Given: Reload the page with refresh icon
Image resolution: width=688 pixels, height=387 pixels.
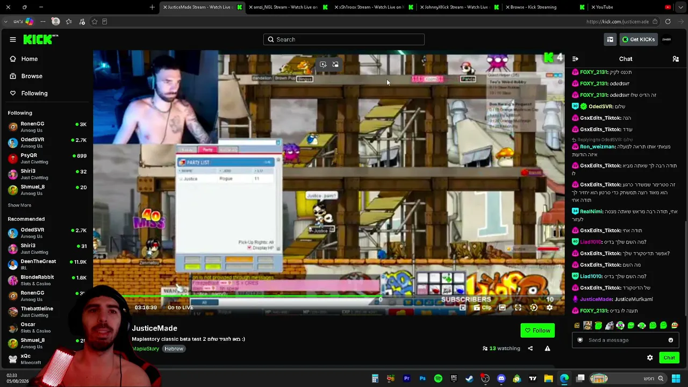Looking at the screenshot, I should [668, 21].
